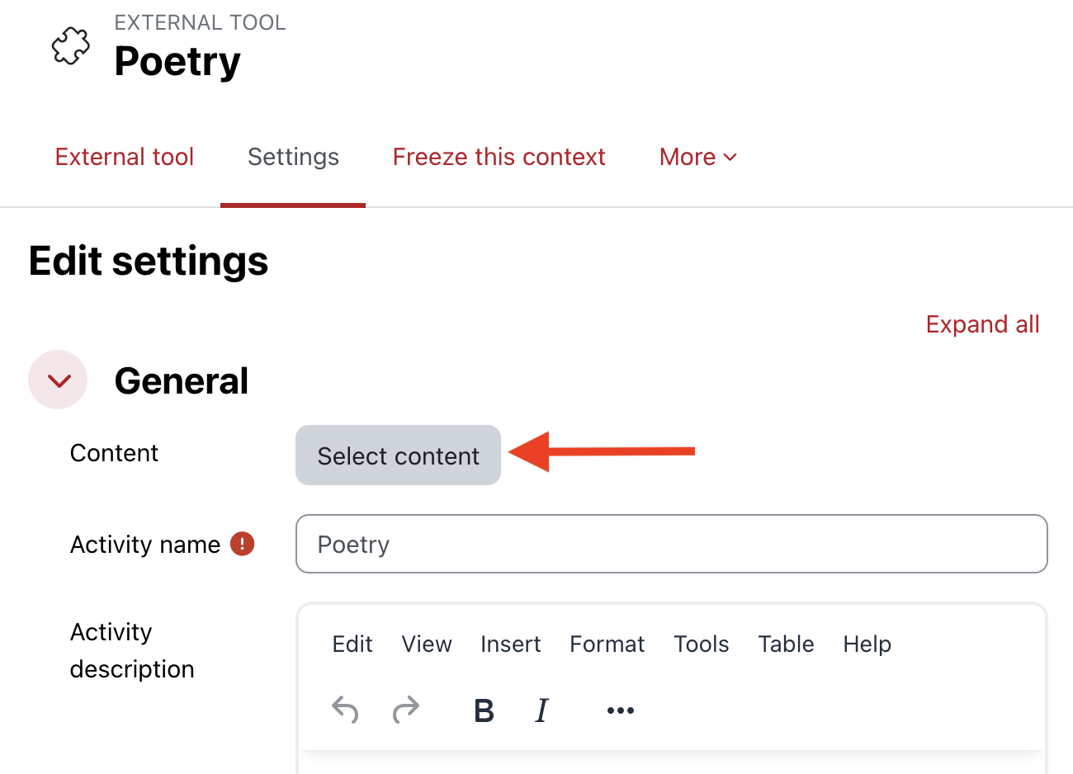Viewport: 1073px width, 774px height.
Task: Open the View menu in the editor
Action: (427, 644)
